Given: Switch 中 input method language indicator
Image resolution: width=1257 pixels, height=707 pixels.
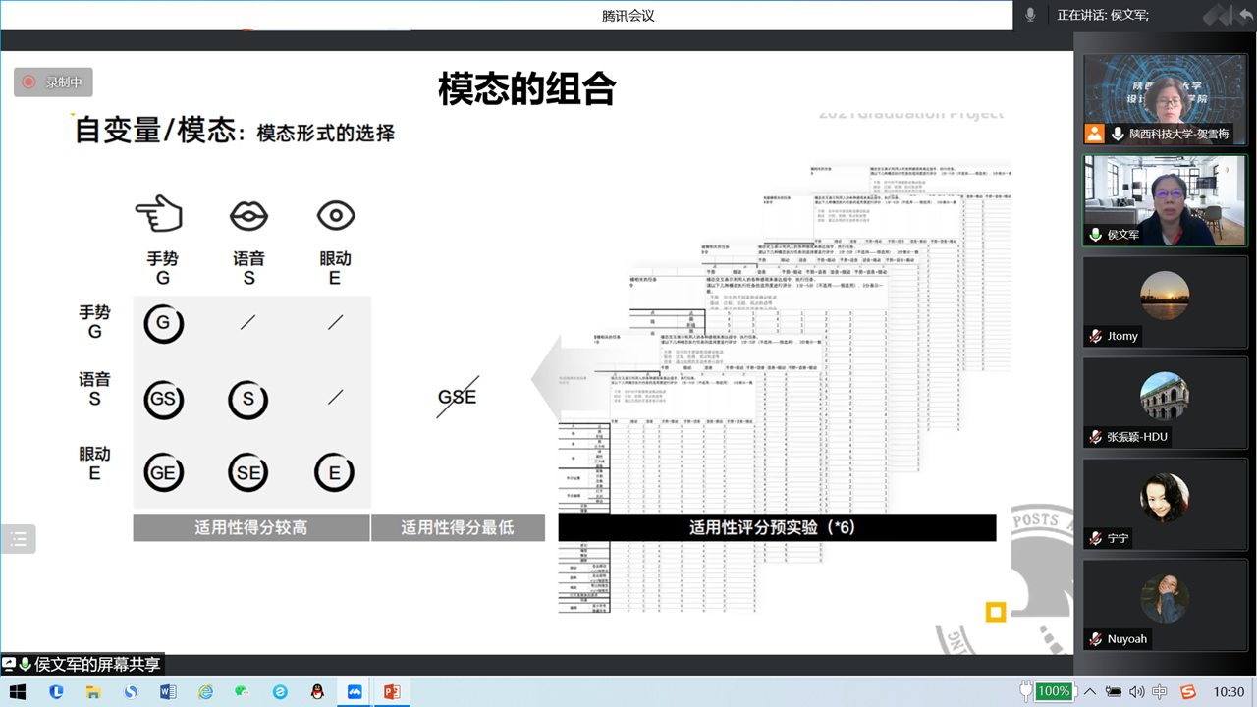Looking at the screenshot, I should [x=1161, y=691].
